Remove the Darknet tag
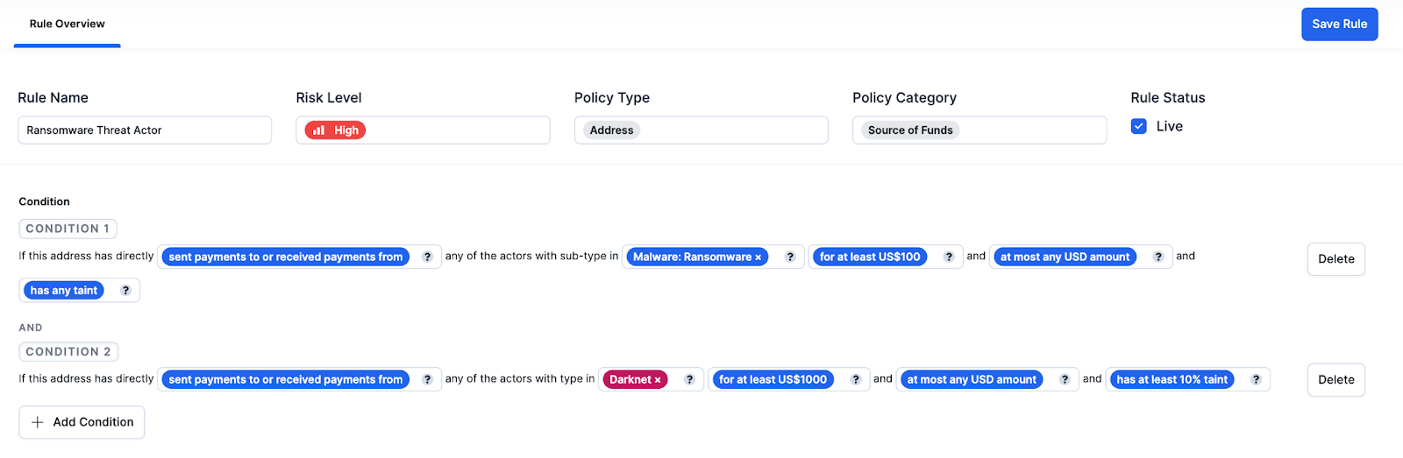The width and height of the screenshot is (1403, 458). point(658,380)
